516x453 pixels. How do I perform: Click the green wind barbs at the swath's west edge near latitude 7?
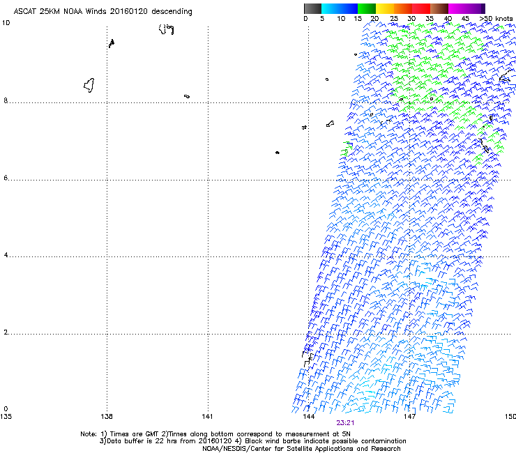pos(347,148)
